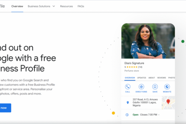Click the green Open status text
Image resolution: width=186 pixels, height=124 pixels.
135,115
